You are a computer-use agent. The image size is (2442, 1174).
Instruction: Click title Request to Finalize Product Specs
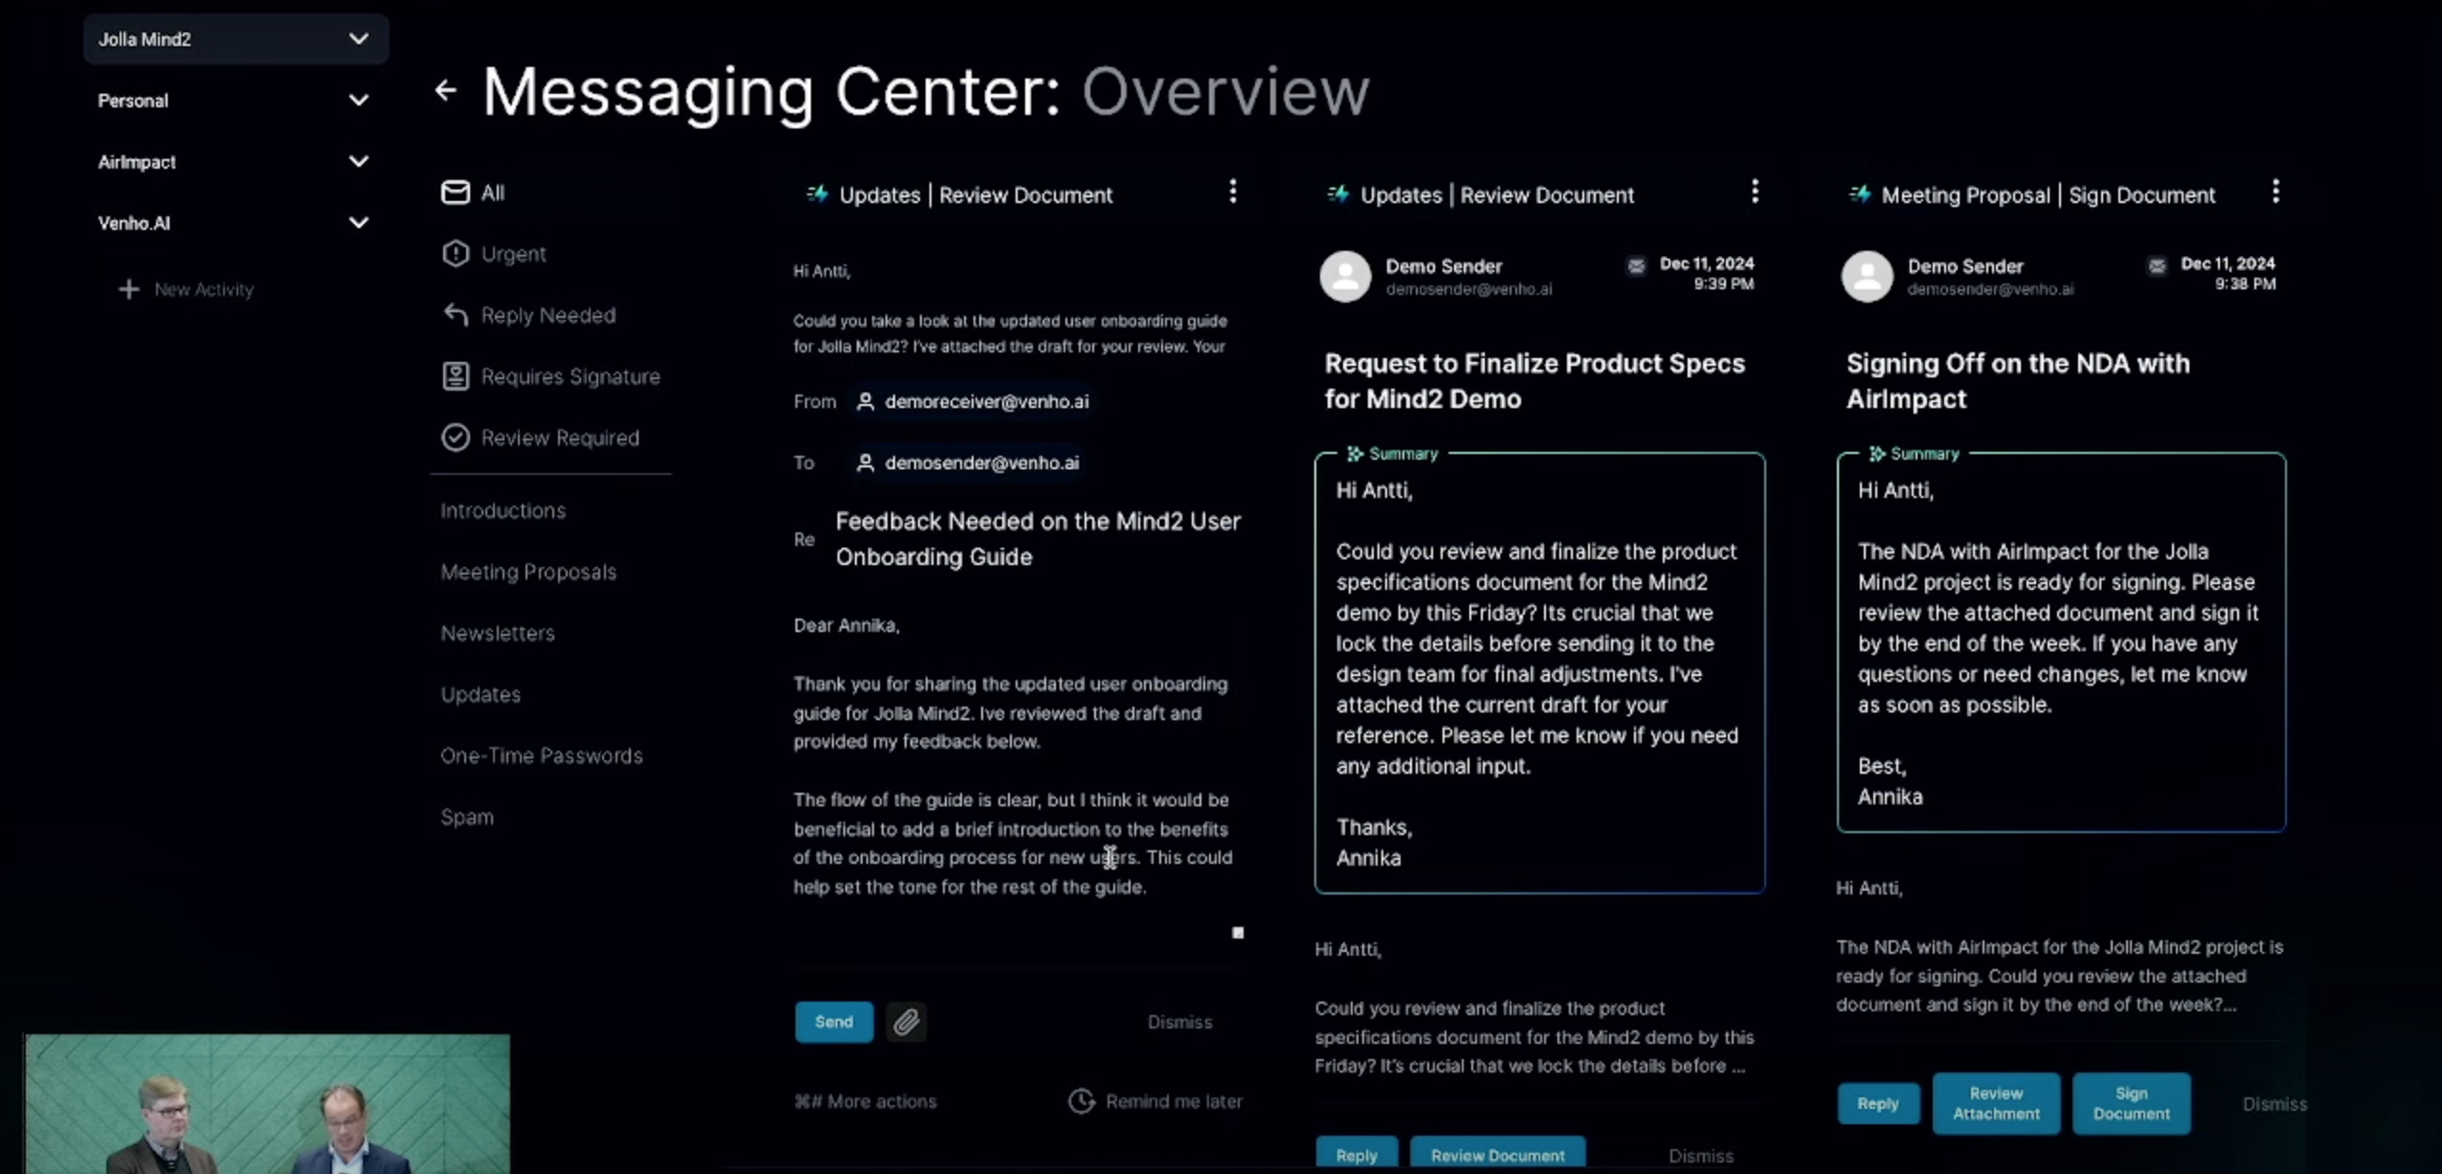click(x=1535, y=381)
